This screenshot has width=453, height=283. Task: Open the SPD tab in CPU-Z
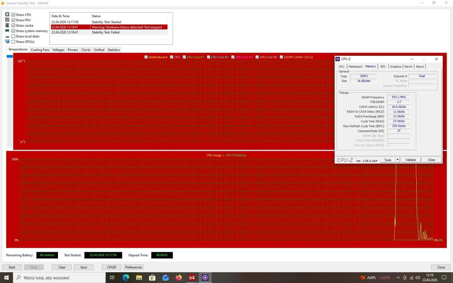[x=383, y=67]
